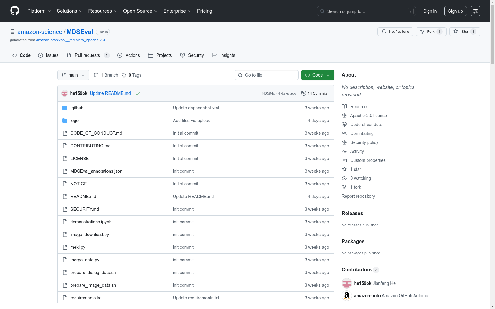Select the Code tab
This screenshot has width=495, height=309.
21,55
